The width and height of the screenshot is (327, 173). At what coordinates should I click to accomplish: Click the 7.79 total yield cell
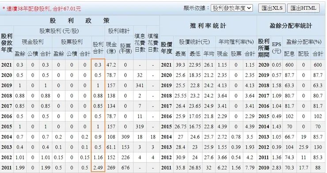coord(250,168)
